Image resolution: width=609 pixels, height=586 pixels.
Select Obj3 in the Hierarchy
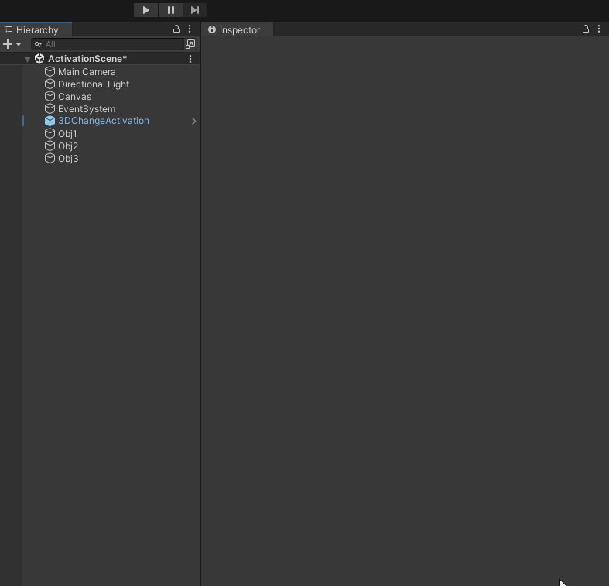pyautogui.click(x=68, y=159)
